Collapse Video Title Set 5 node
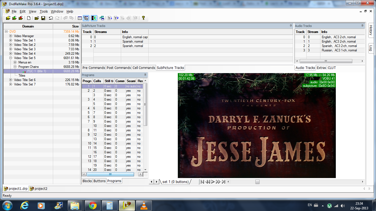This screenshot has height=211, width=376. coord(11,58)
